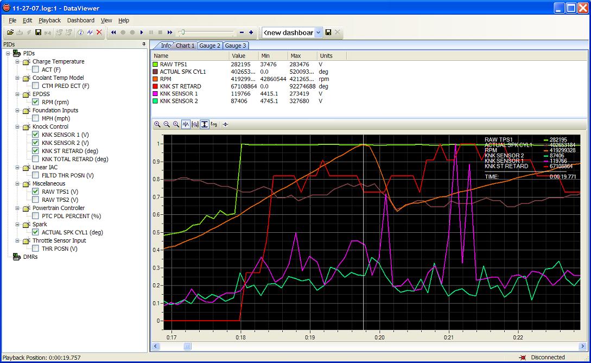591x363 pixels.
Task: Click the fast forward playback button
Action: pyautogui.click(x=170, y=33)
